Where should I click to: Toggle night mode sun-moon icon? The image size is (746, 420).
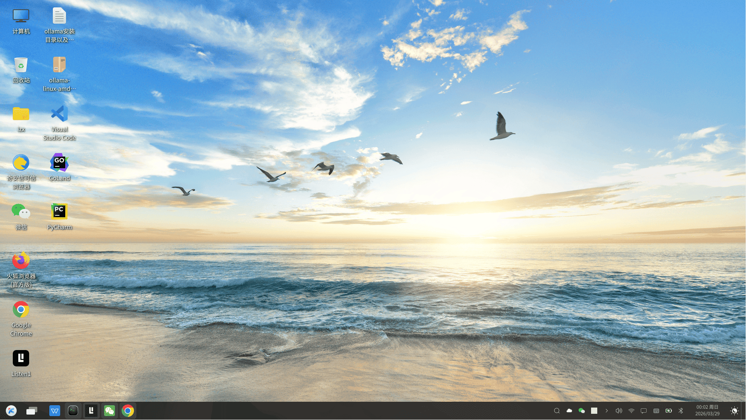pyautogui.click(x=734, y=411)
